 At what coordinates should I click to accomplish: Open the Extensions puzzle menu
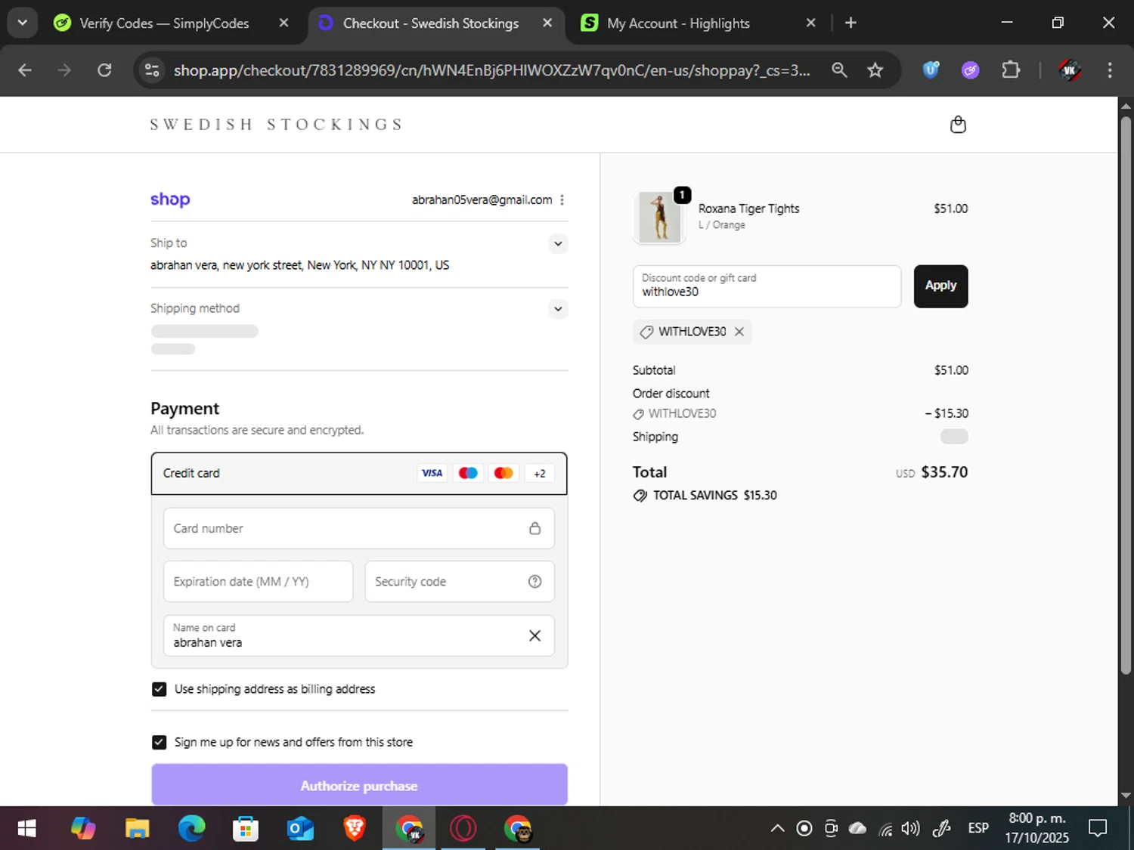click(x=1011, y=70)
